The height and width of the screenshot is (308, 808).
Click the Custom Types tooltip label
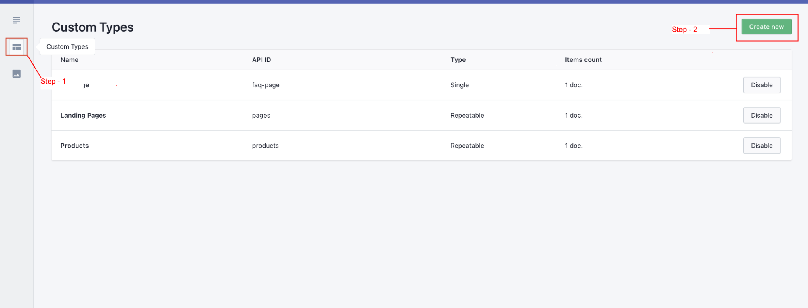tap(67, 46)
